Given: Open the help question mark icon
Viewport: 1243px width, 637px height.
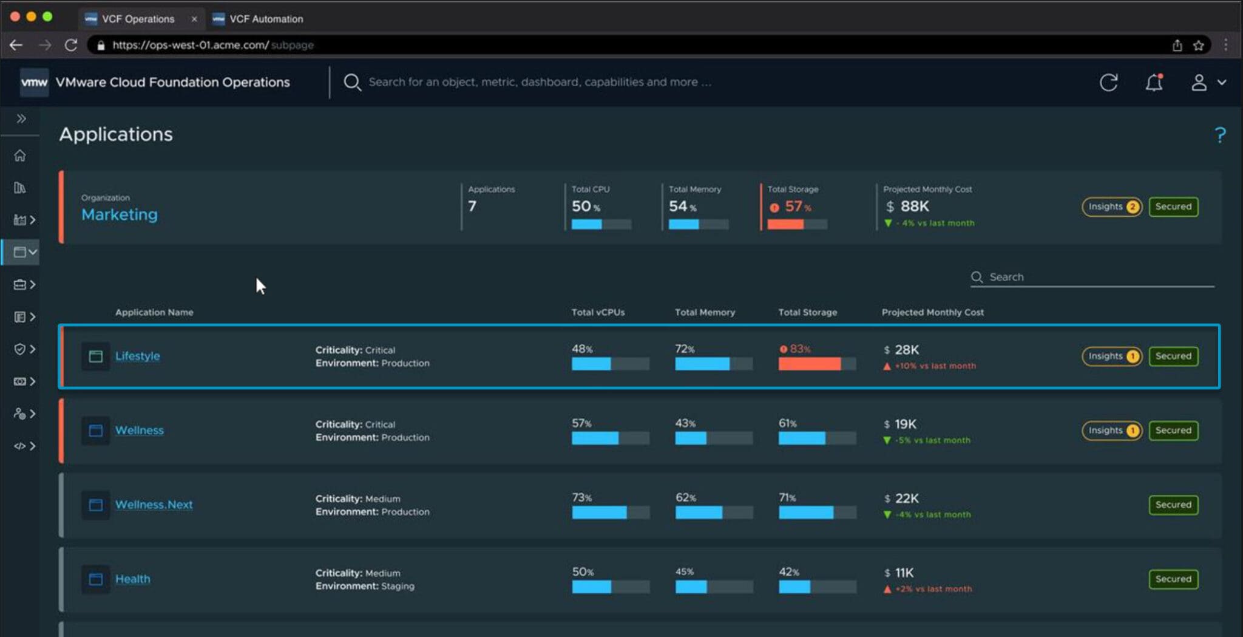Looking at the screenshot, I should (1221, 135).
